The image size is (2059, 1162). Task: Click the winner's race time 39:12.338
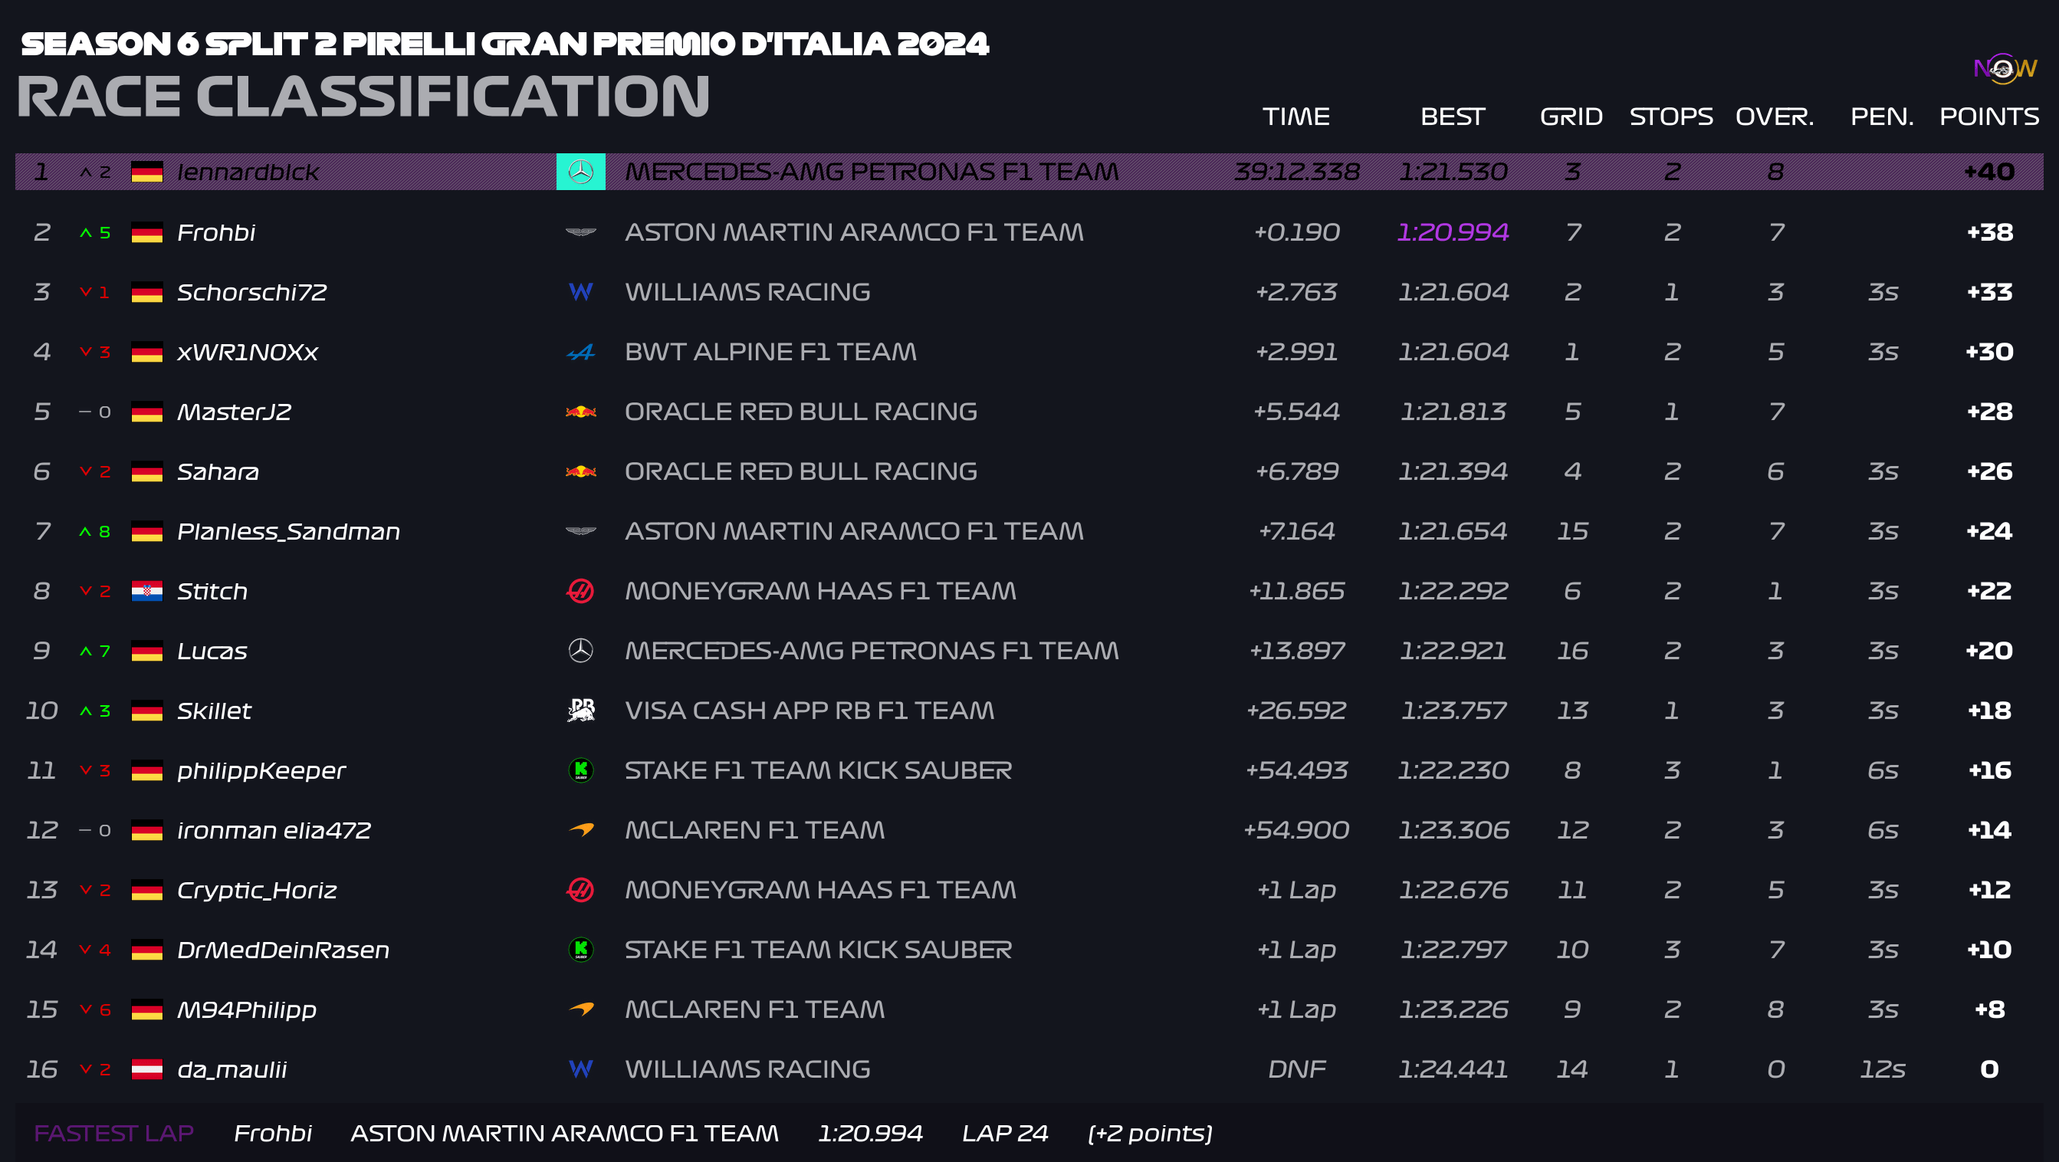point(1296,172)
